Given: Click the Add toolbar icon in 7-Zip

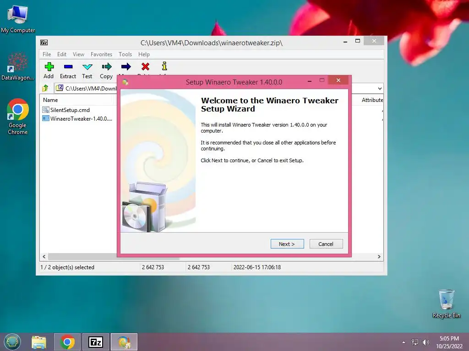Looking at the screenshot, I should point(49,67).
